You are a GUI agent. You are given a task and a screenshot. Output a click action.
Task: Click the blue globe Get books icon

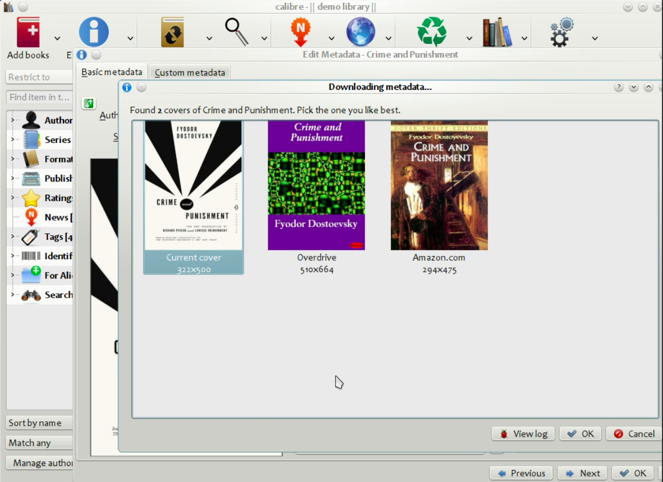pyautogui.click(x=360, y=32)
